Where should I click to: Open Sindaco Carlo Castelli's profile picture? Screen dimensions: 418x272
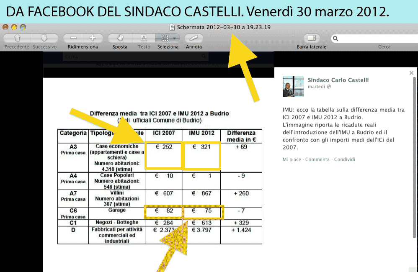[x=293, y=86]
